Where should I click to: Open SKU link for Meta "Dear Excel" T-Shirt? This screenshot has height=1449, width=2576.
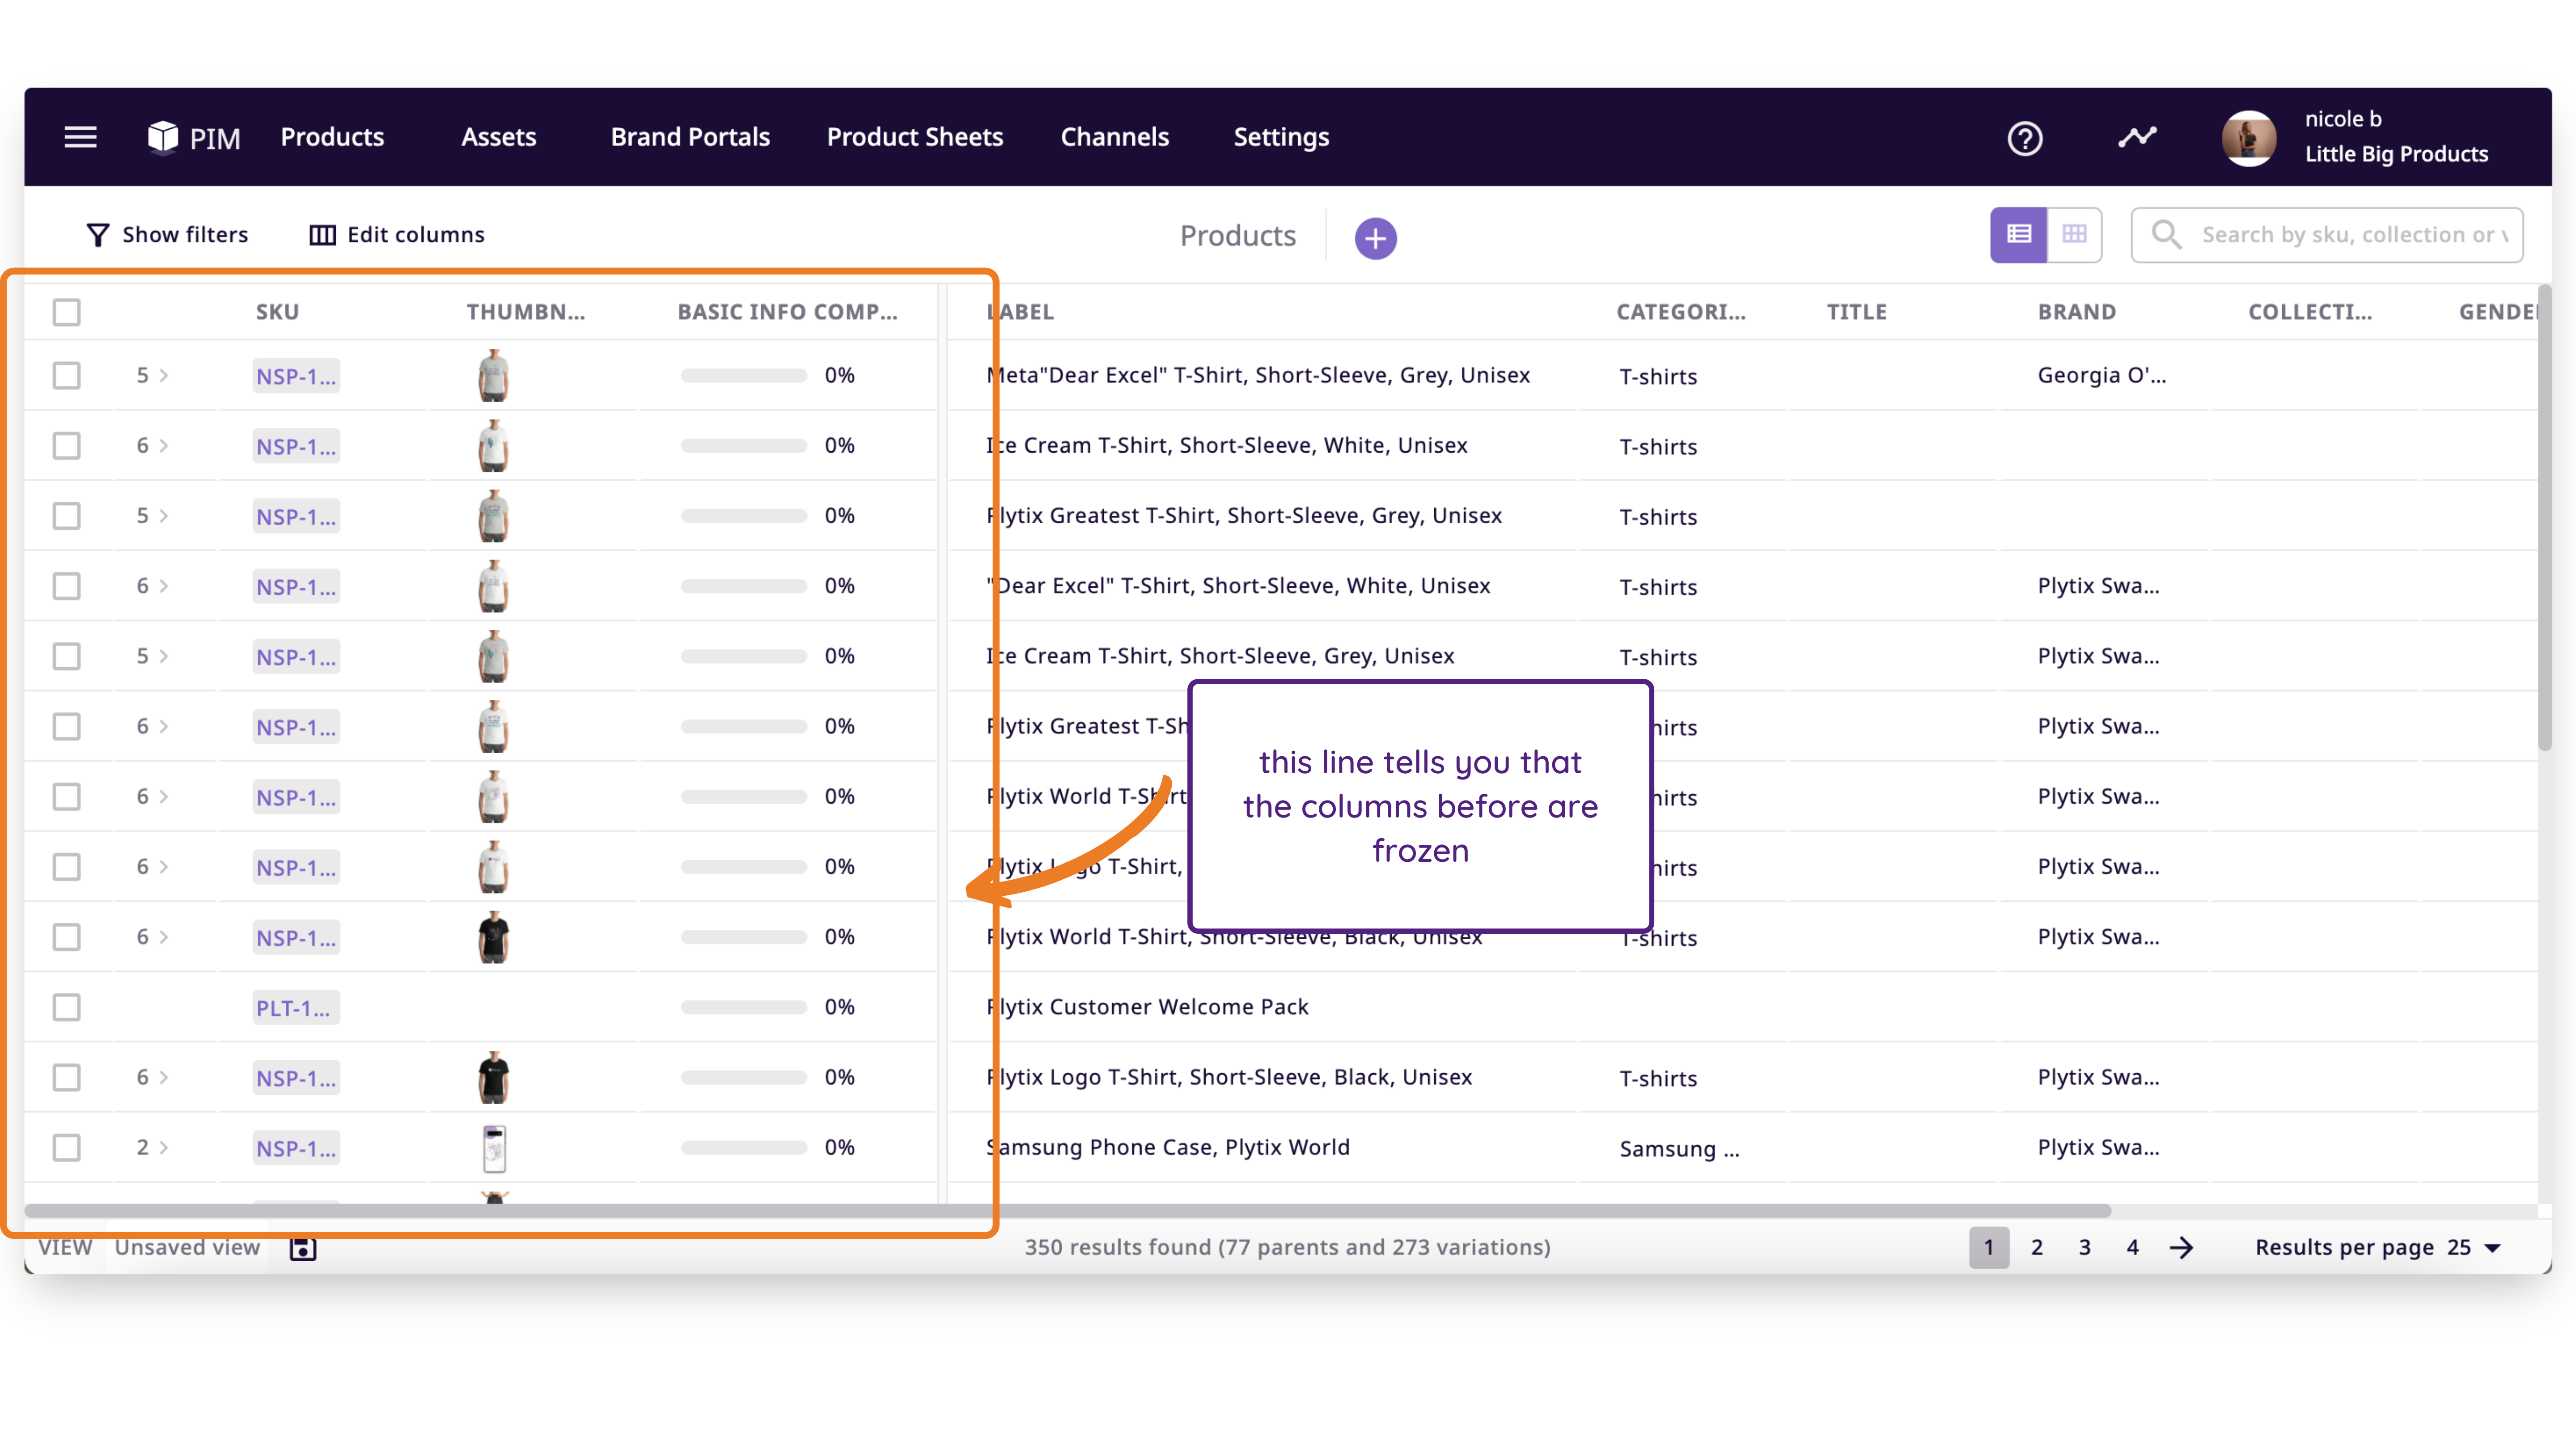[295, 376]
